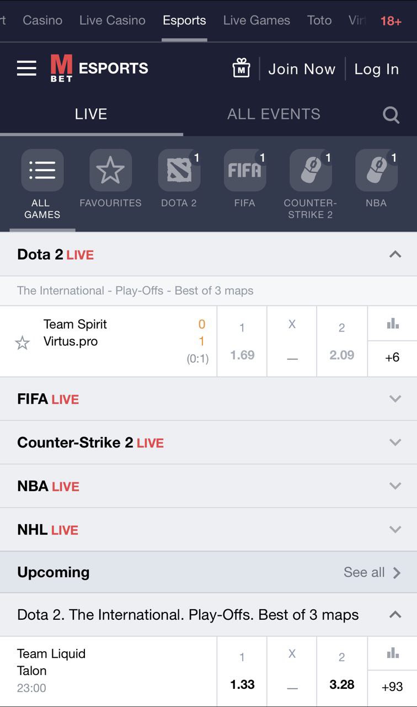This screenshot has width=417, height=707.
Task: Show the Favourites filter
Action: tap(110, 171)
